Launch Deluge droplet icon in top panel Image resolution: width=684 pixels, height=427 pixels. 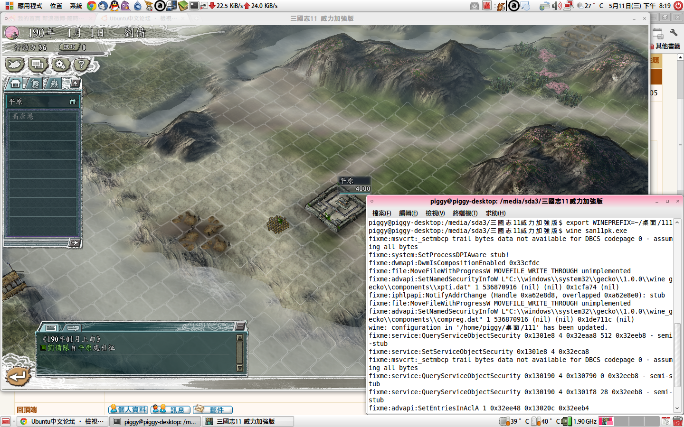137,6
